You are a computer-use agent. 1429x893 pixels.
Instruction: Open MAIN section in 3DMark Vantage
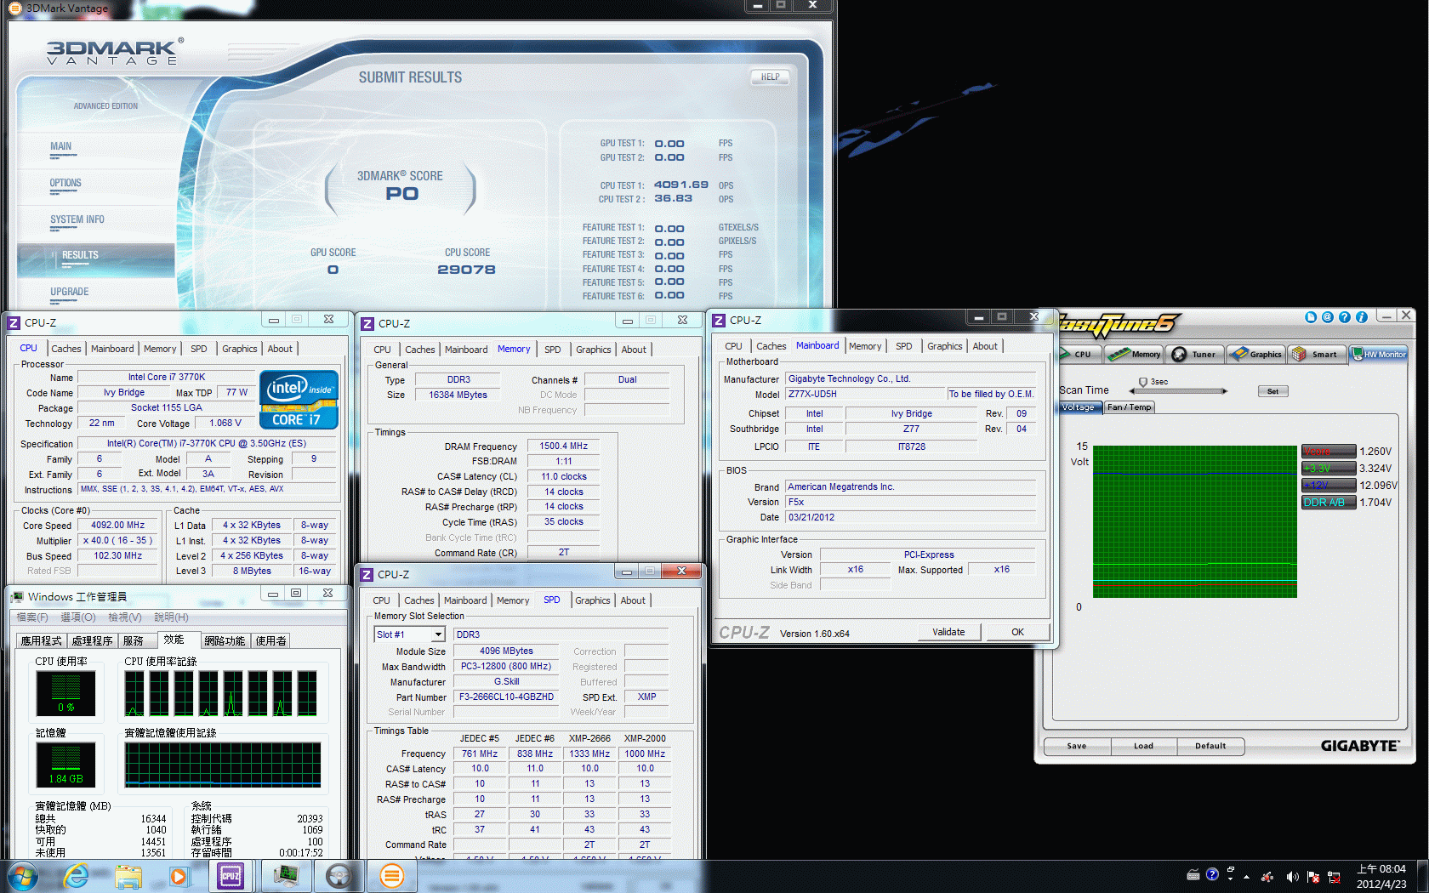click(61, 146)
